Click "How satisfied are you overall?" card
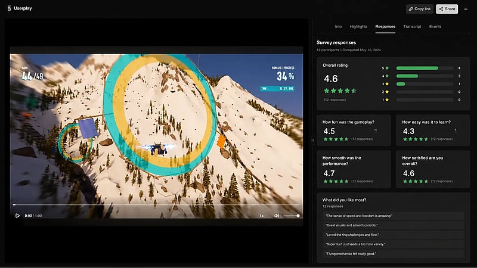The height and width of the screenshot is (268, 477). click(x=433, y=169)
